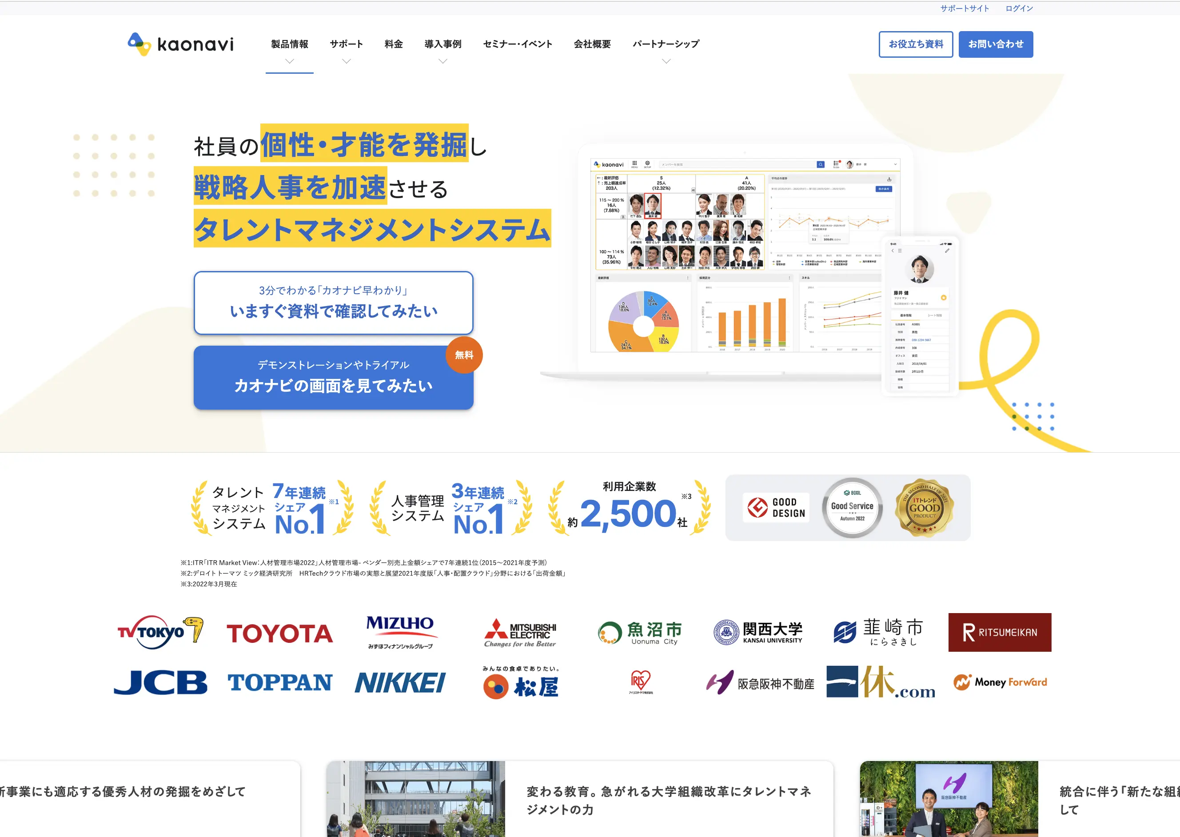Select the NIKKEI logo
This screenshot has width=1180, height=837.
(x=400, y=683)
